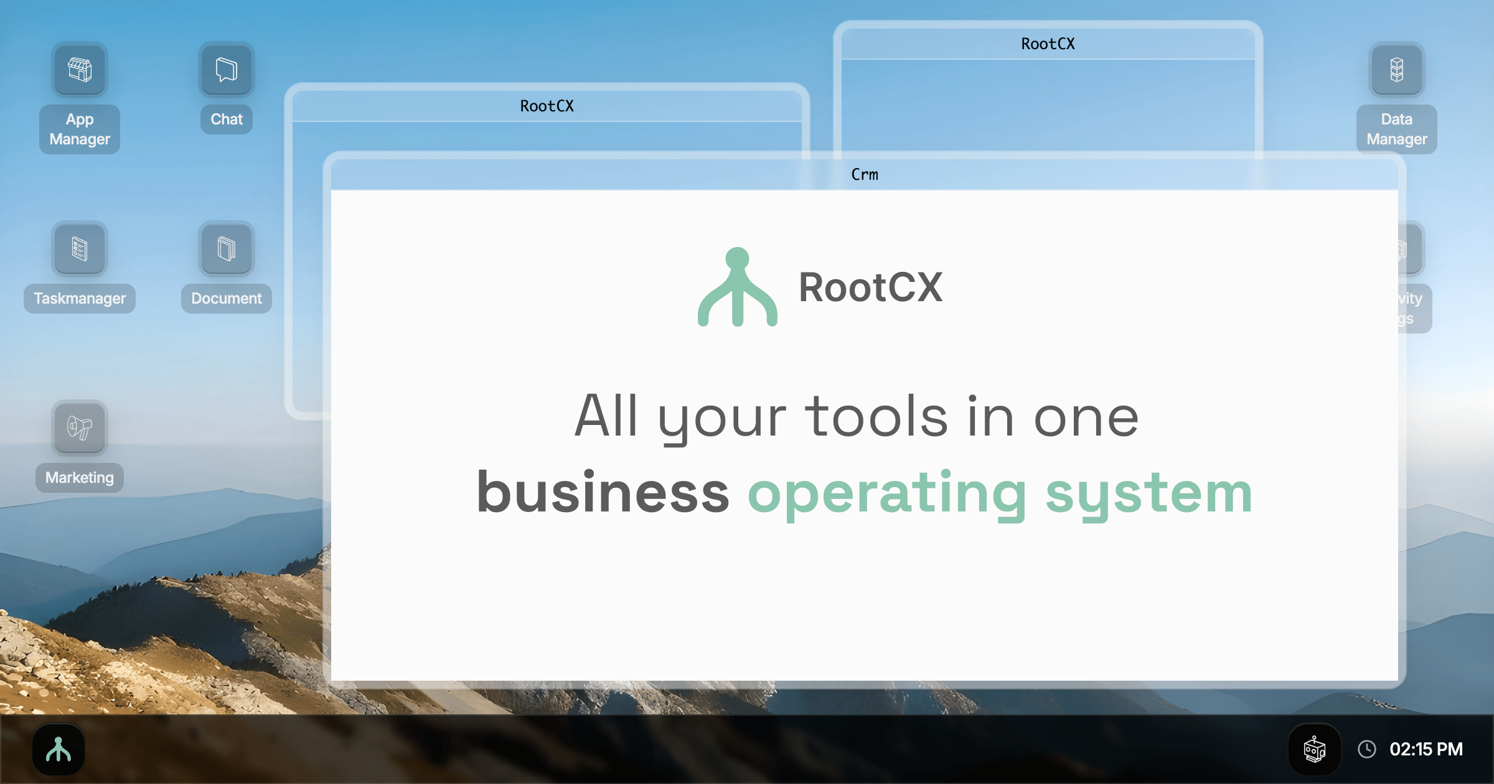
Task: Click the RootCX launcher in the taskbar
Action: pyautogui.click(x=59, y=749)
